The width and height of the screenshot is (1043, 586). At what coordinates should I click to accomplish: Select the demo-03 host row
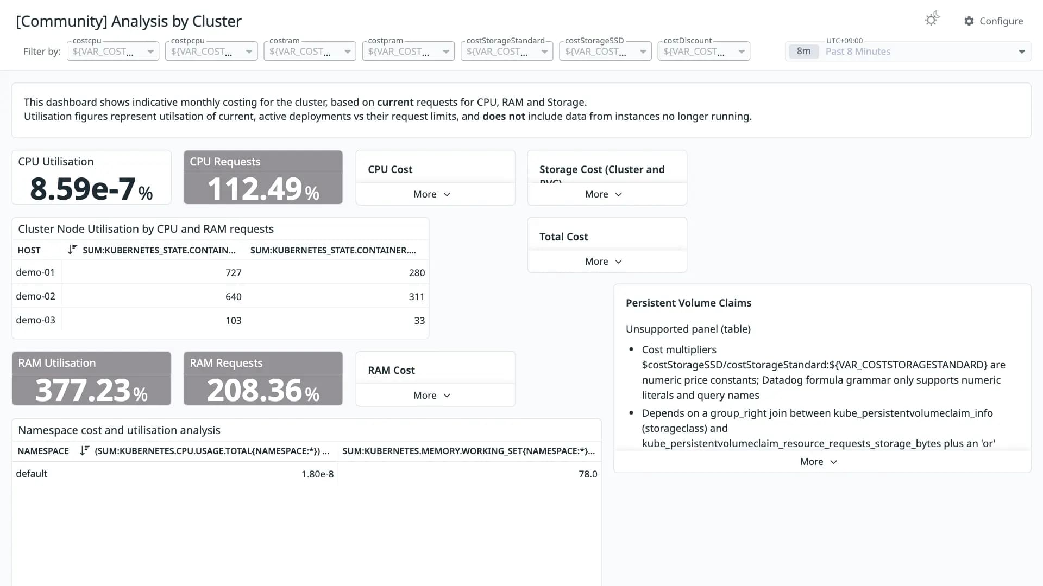point(221,320)
